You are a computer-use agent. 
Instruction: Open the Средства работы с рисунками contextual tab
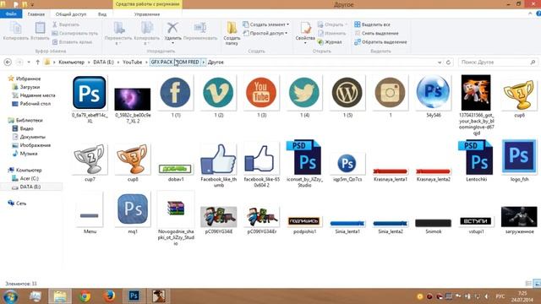pos(147,4)
